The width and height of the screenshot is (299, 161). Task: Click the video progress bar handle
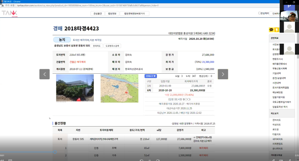[55, 152]
